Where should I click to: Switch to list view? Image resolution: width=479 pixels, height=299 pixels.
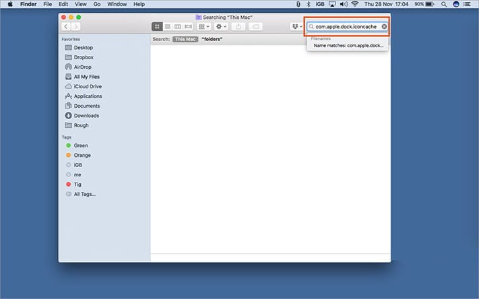point(167,26)
